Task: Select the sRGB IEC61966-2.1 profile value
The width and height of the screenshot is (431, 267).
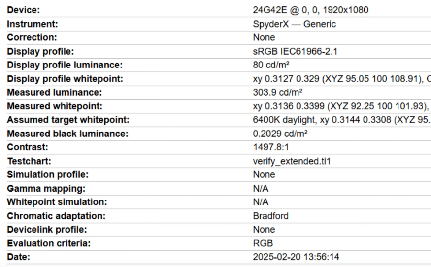Action: click(294, 51)
